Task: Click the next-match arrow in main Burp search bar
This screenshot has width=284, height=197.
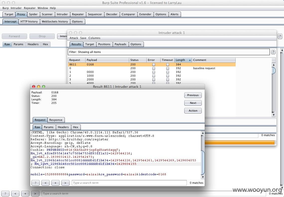Action: (x=35, y=194)
